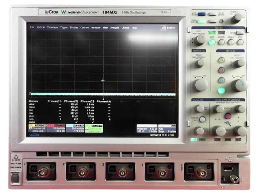Open the yellow C1 channel descriptor box

37,128
